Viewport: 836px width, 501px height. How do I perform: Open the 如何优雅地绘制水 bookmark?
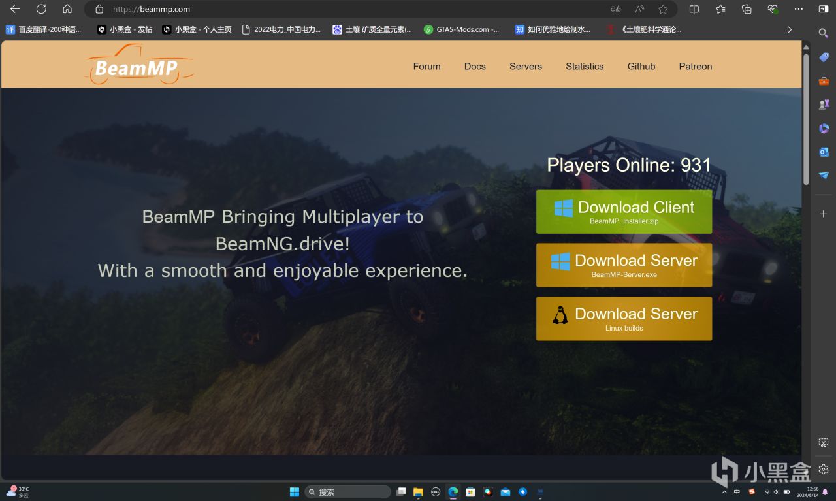553,29
